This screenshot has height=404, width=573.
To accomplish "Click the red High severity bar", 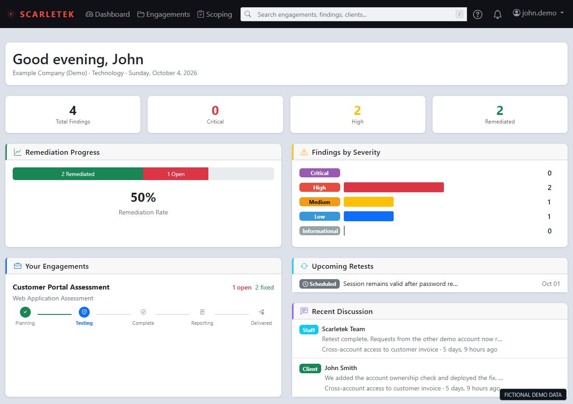I will pyautogui.click(x=394, y=187).
